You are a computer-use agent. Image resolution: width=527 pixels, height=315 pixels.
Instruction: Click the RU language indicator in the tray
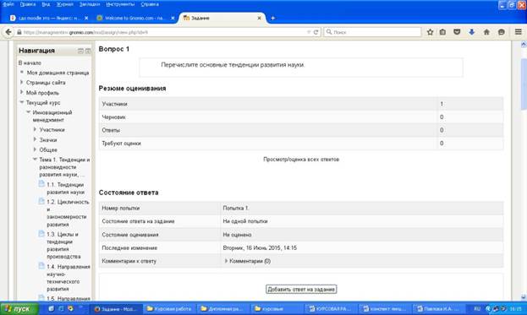[x=477, y=308]
